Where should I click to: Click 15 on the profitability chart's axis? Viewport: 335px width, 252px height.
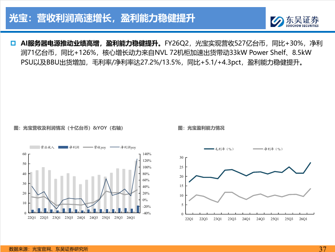click(x=181, y=186)
